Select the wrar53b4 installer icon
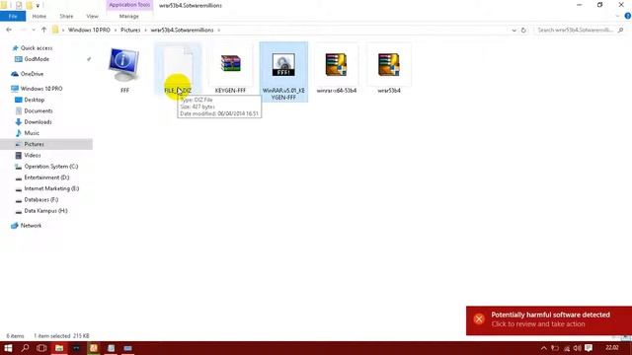 pos(389,64)
